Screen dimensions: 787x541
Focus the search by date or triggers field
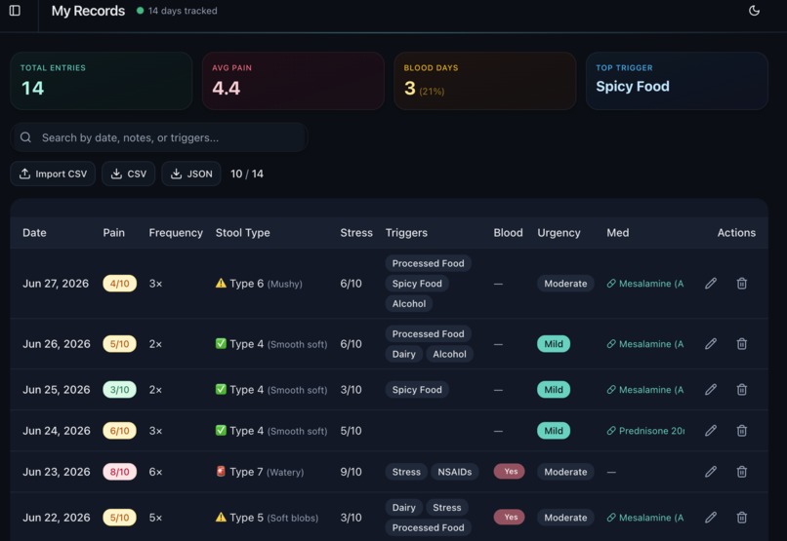[x=159, y=137]
